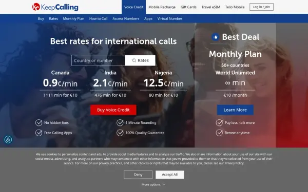The image size is (308, 192).
Task: Open the accessibility options icon
Action: (x=8, y=139)
